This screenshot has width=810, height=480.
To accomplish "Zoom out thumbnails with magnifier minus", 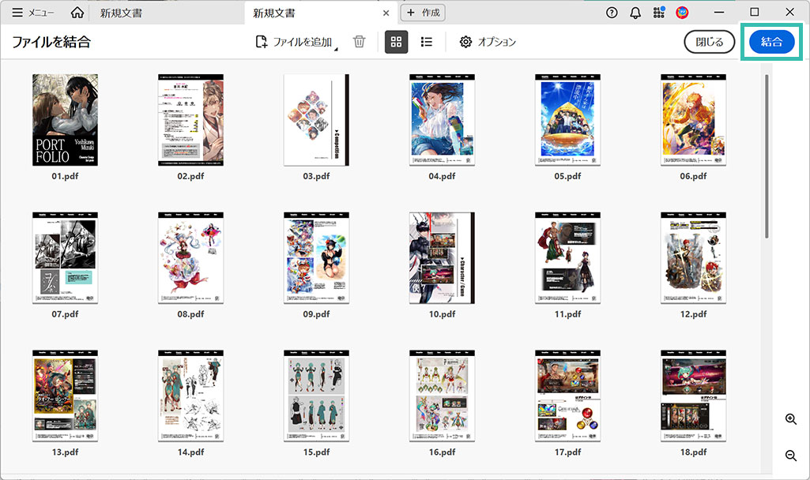I will [790, 456].
